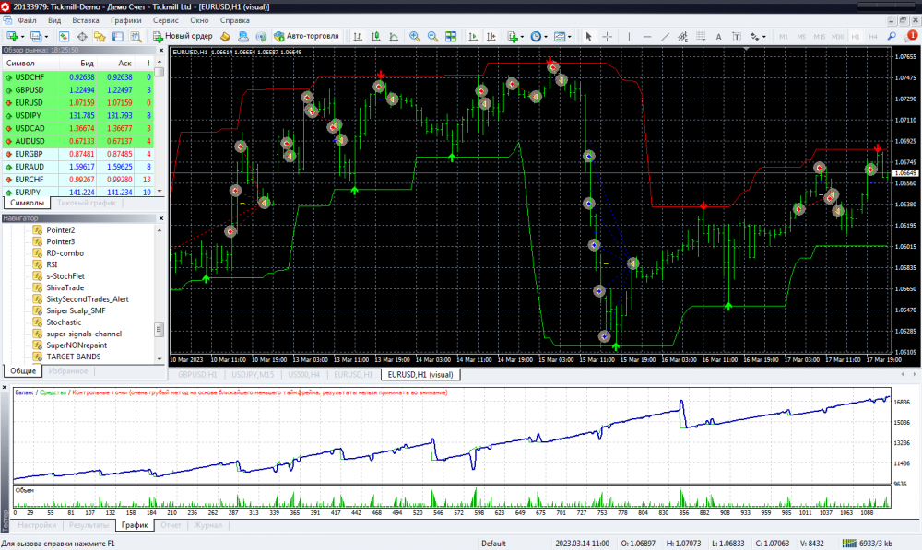Toggle the Navigator panel star-folder icon
Viewport: 922px width, 550px height.
point(100,37)
